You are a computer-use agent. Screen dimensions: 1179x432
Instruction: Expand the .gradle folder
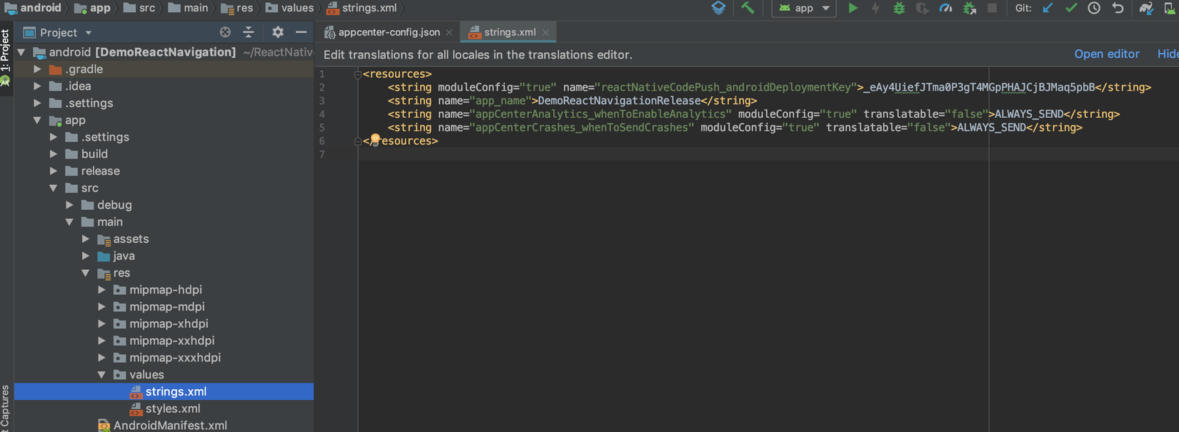(x=37, y=69)
